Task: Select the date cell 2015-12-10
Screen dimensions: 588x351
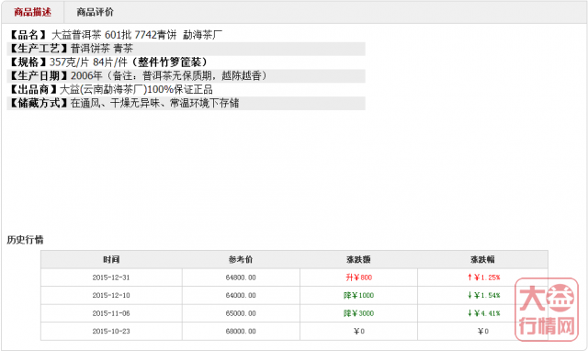Action: click(x=111, y=296)
